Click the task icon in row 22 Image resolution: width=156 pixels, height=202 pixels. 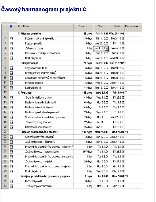point(11,137)
